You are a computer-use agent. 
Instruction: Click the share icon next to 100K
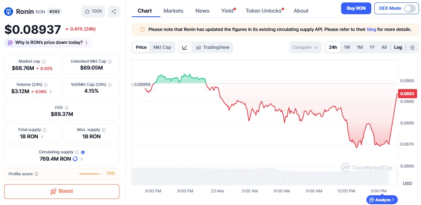[x=114, y=11]
